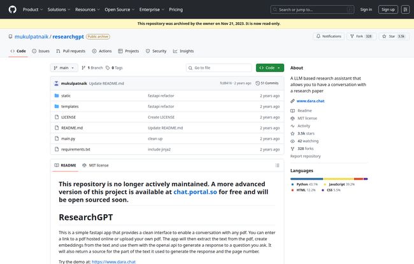The height and width of the screenshot is (264, 414).
Task: Click the repository icon beside mukulpatnaik
Action: (10, 36)
